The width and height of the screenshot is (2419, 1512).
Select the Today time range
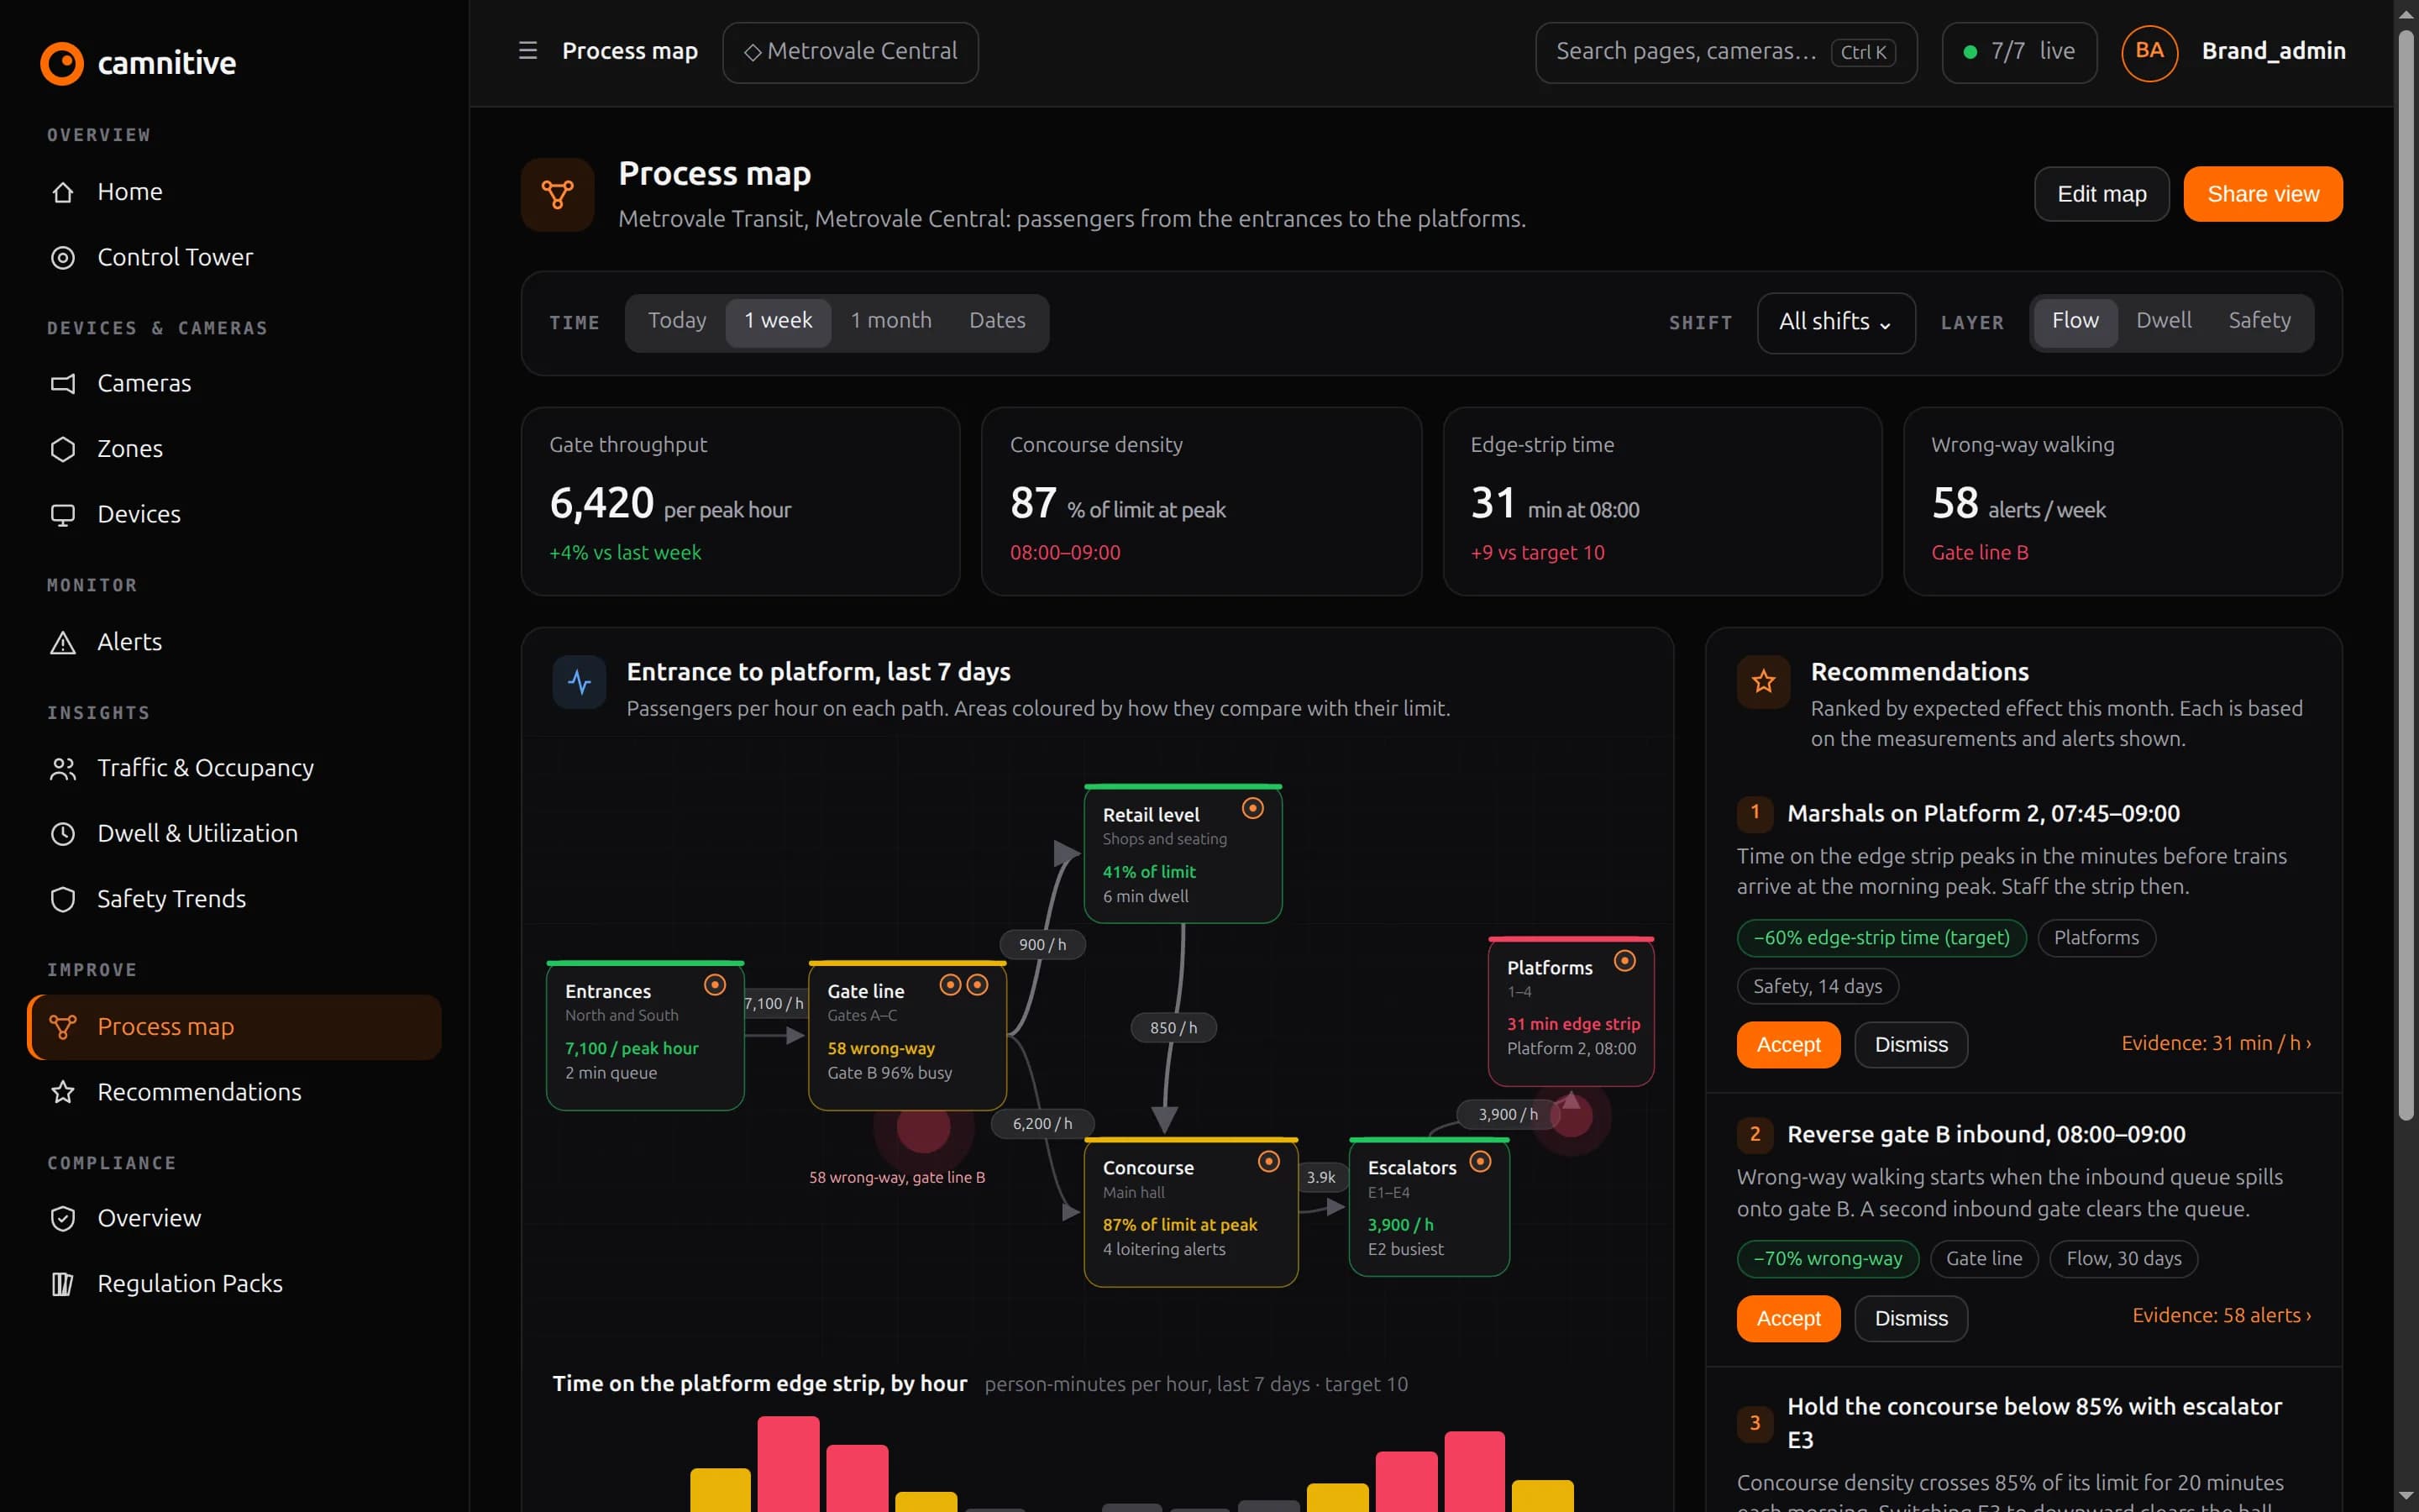677,321
